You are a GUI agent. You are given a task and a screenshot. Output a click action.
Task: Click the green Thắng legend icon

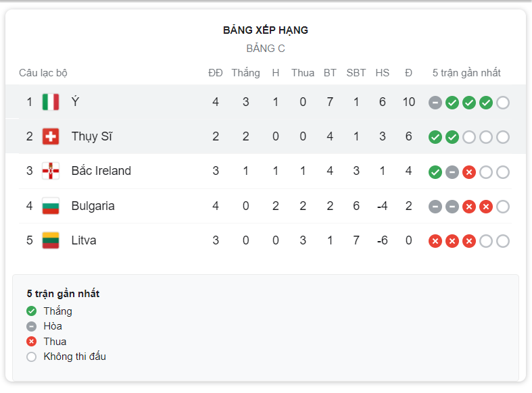32,311
